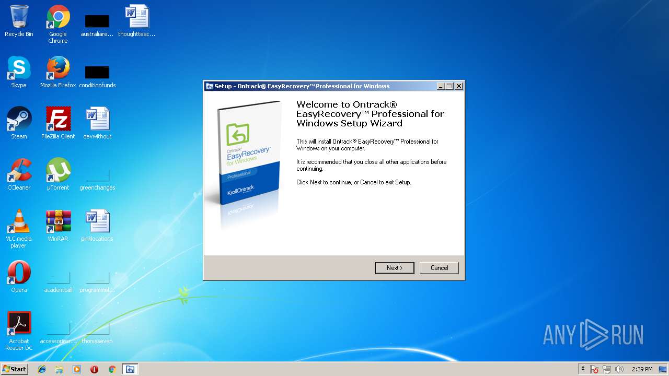This screenshot has width=669, height=376.
Task: Open media player from the taskbar
Action: tap(77, 369)
